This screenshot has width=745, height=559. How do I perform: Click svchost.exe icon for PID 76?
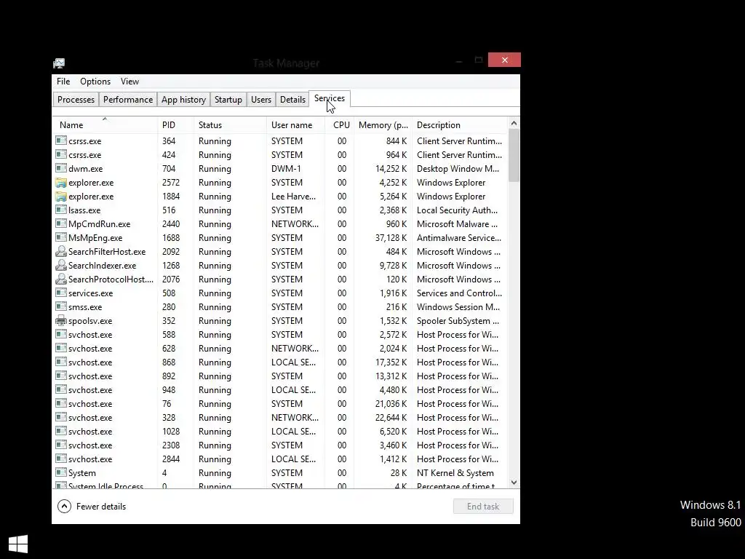[61, 403]
